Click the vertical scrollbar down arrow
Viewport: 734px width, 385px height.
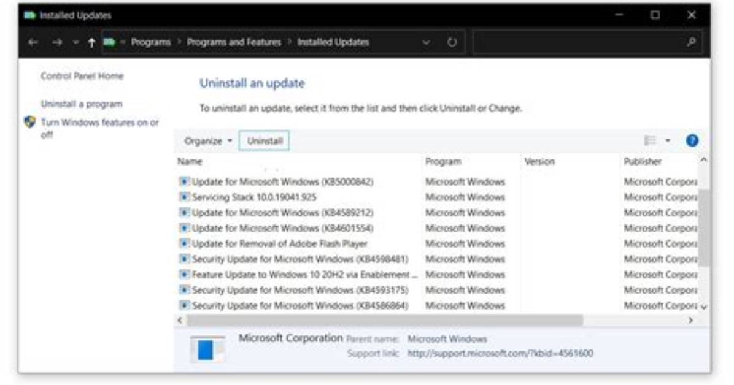coord(703,307)
